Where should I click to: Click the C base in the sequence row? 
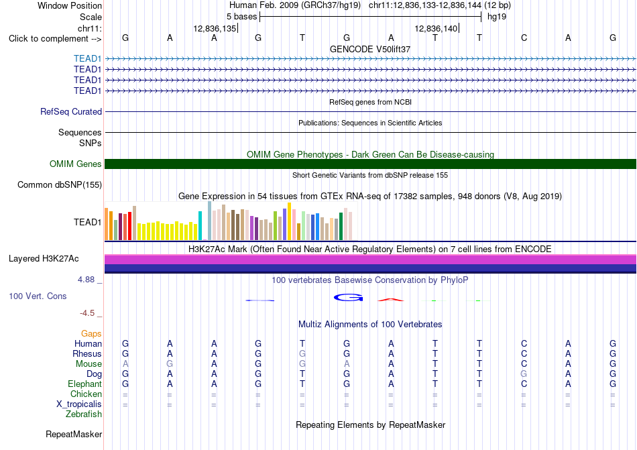tap(524, 38)
